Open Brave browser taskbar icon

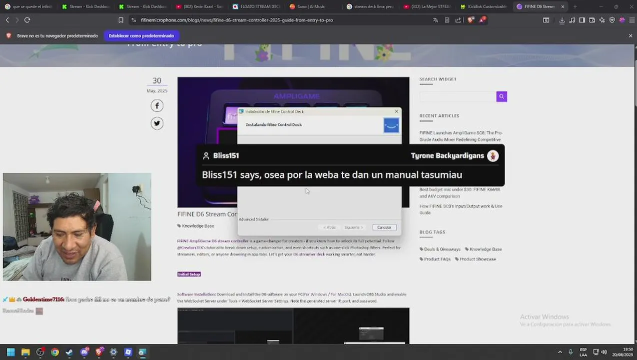(x=99, y=352)
